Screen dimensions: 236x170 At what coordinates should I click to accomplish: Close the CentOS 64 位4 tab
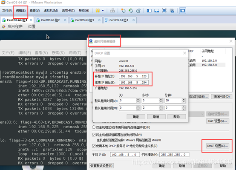coord(133,20)
